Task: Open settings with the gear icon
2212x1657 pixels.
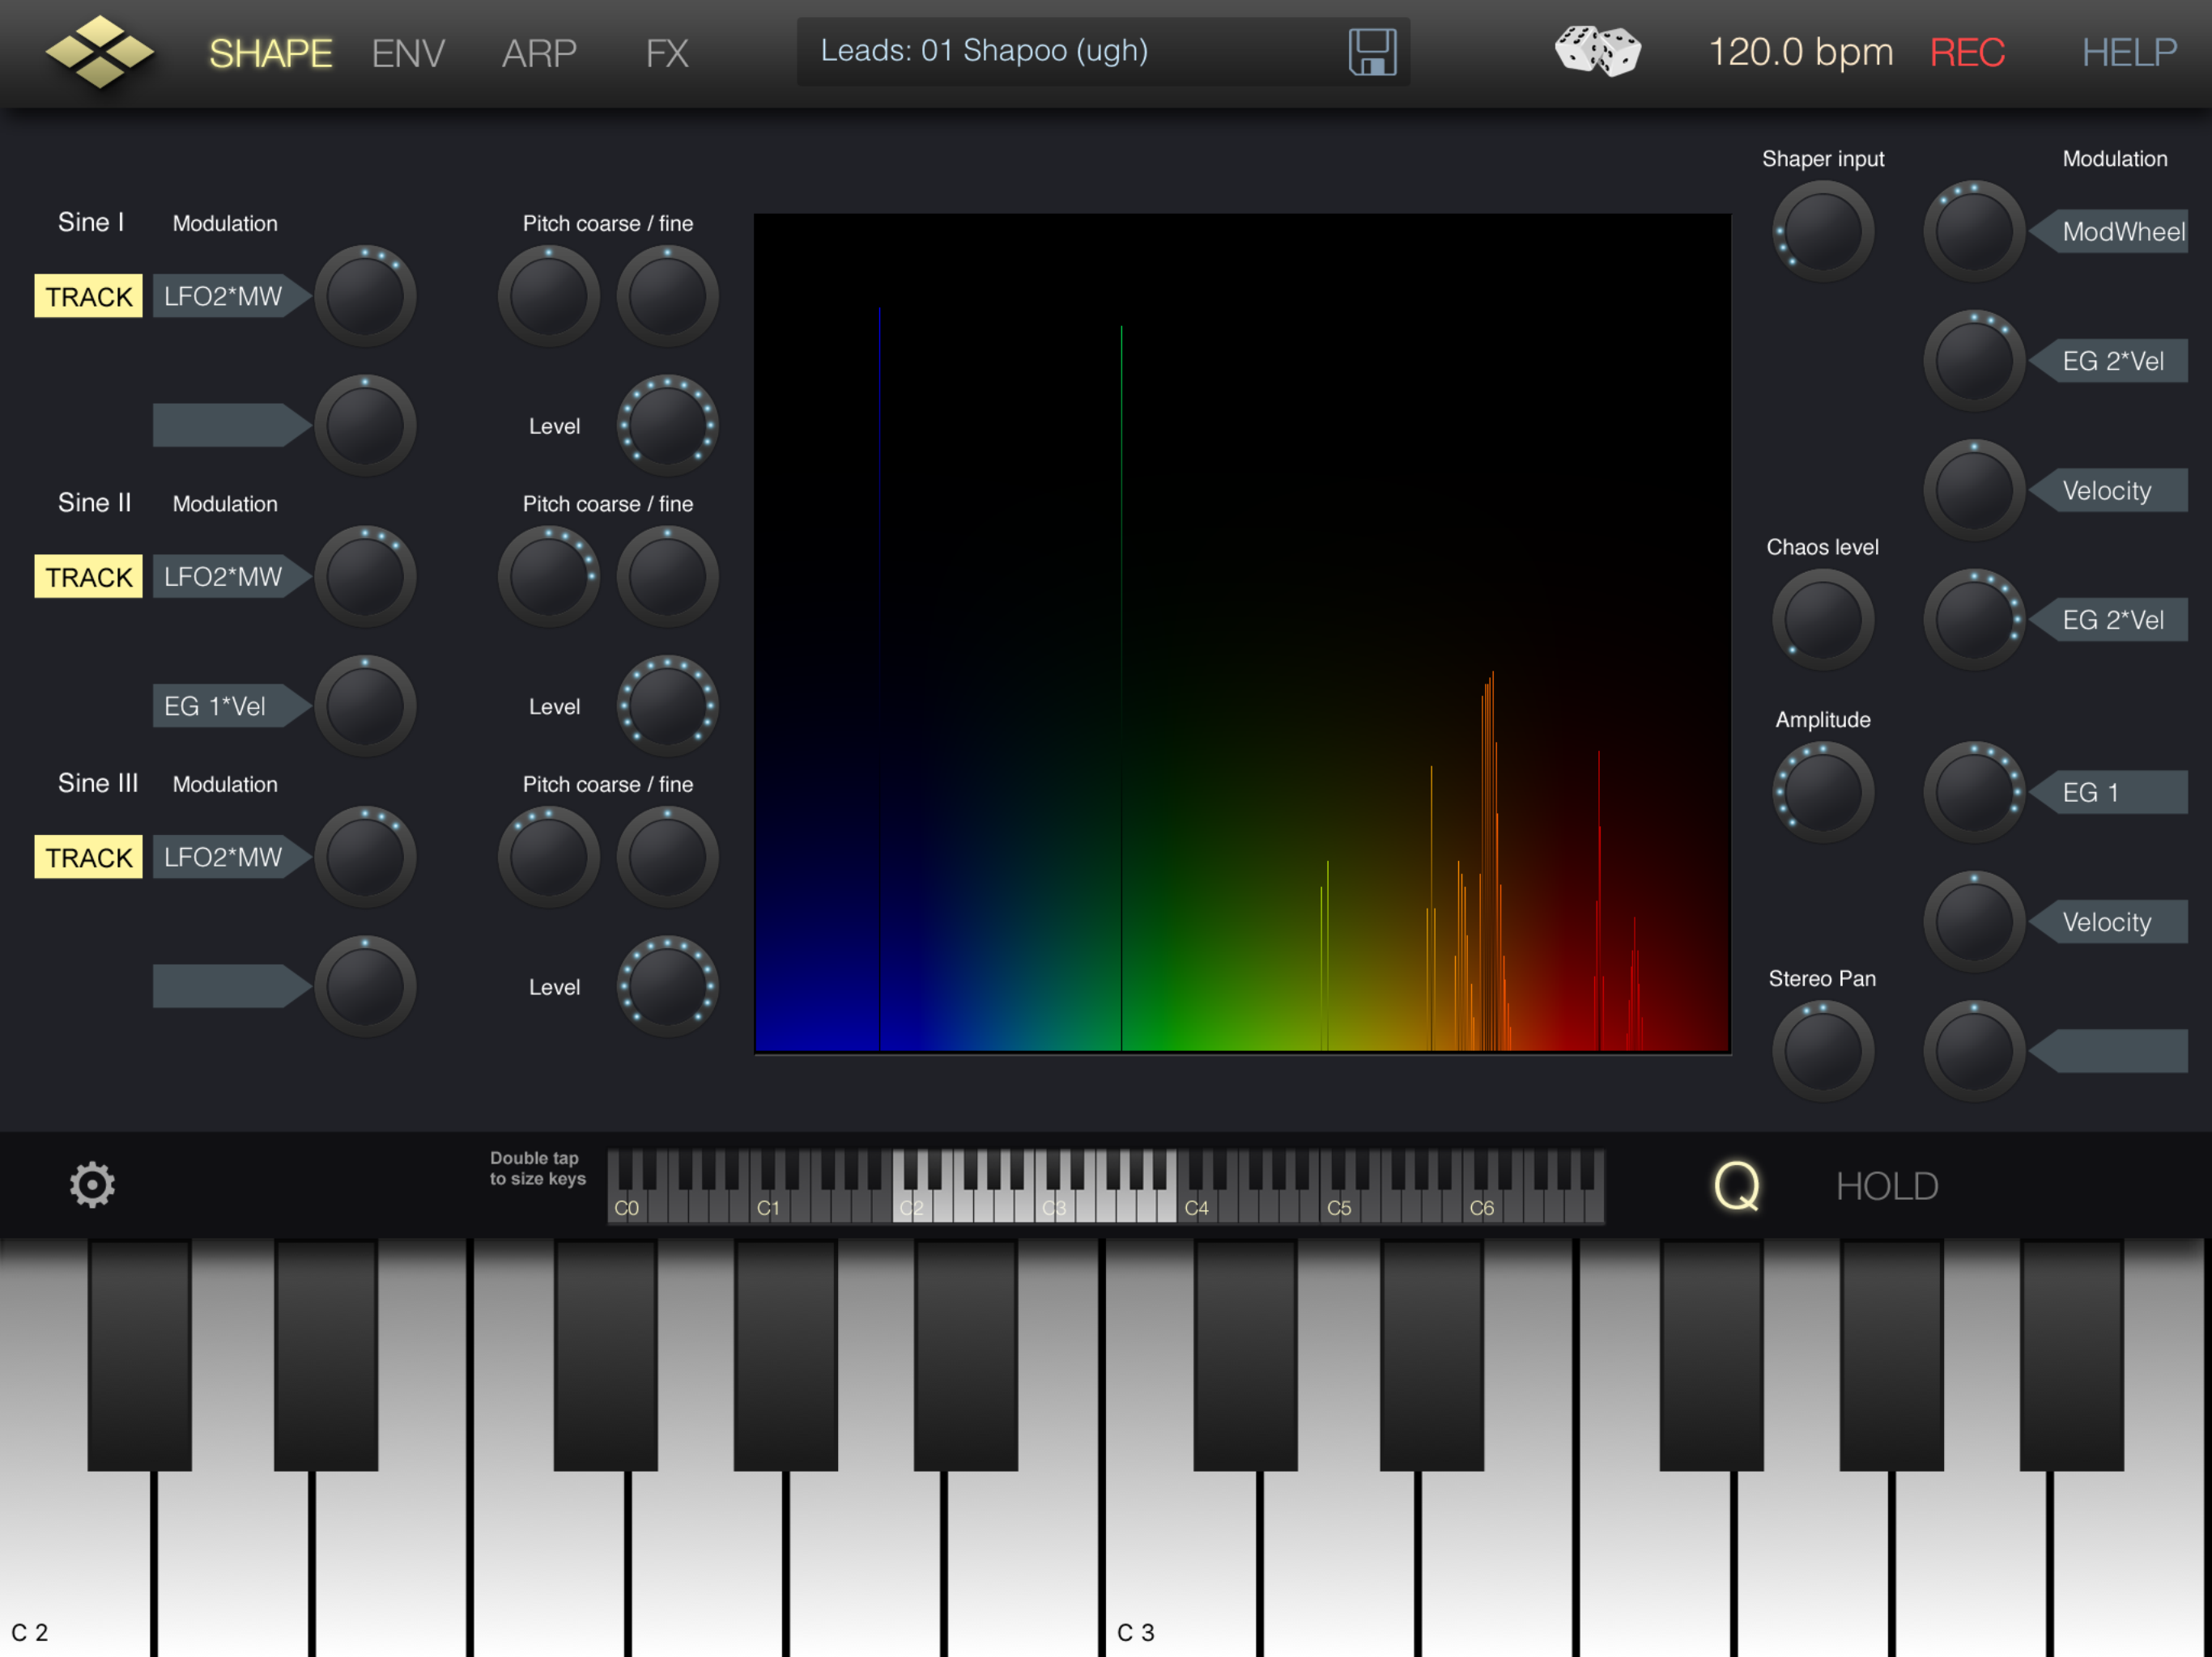Action: (x=92, y=1185)
